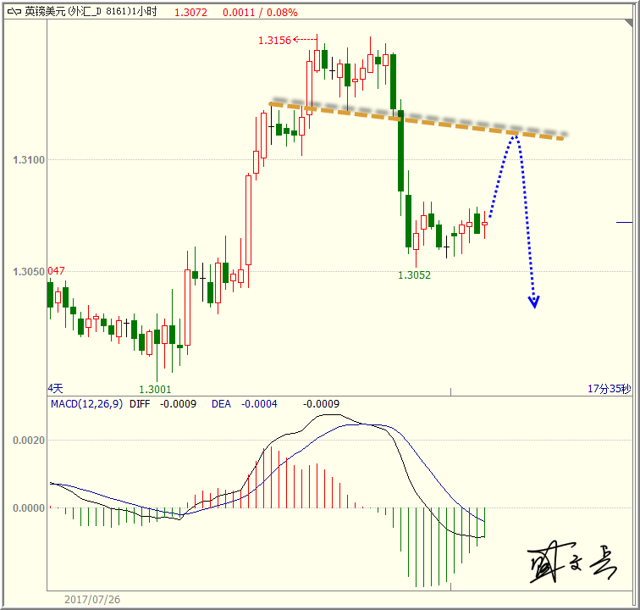Screen dimensions: 640x610
Task: Click the 1.3052 low price label
Action: (x=415, y=275)
